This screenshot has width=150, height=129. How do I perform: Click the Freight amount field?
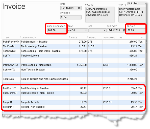pos(136,30)
